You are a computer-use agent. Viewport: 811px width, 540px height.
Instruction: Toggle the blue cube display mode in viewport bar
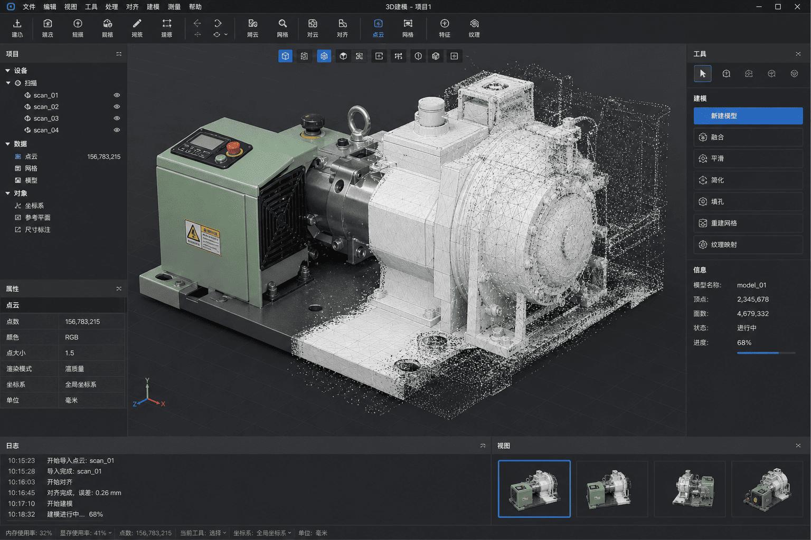point(285,56)
